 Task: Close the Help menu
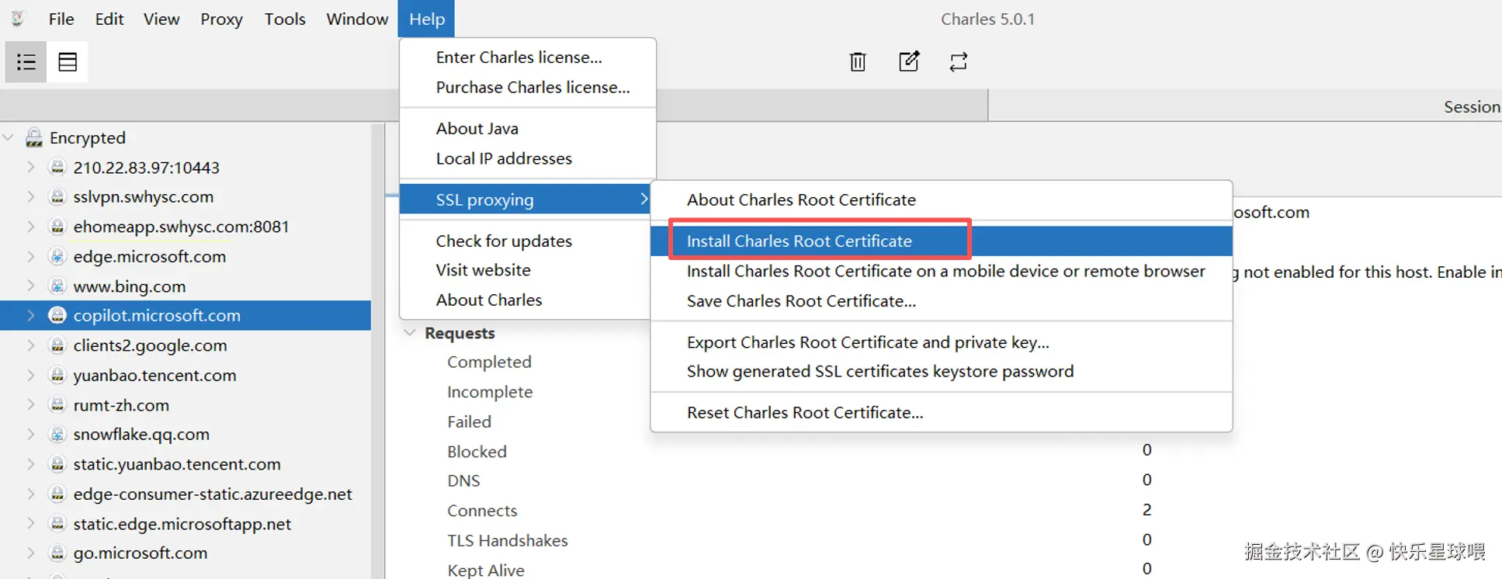[x=426, y=19]
